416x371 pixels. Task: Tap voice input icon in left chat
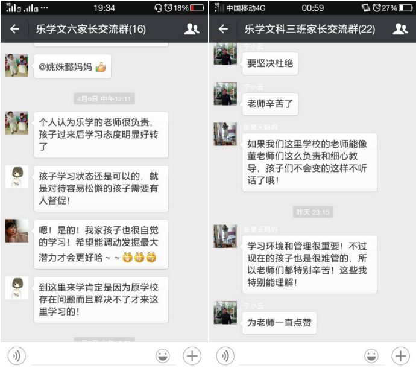click(x=17, y=356)
